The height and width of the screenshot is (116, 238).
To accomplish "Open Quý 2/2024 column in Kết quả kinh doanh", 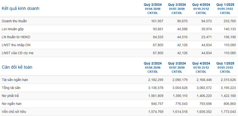I will (x=153, y=5).
